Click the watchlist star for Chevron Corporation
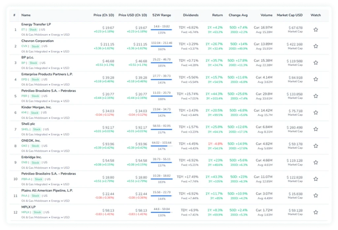Image resolution: width=338 pixels, height=230 pixels. point(316,46)
